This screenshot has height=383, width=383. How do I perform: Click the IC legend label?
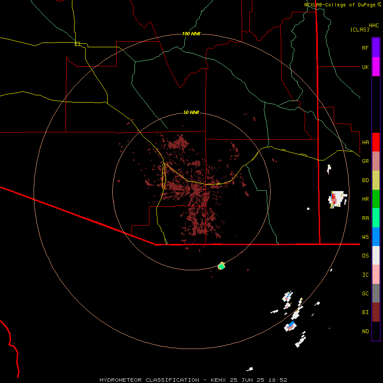coord(365,275)
